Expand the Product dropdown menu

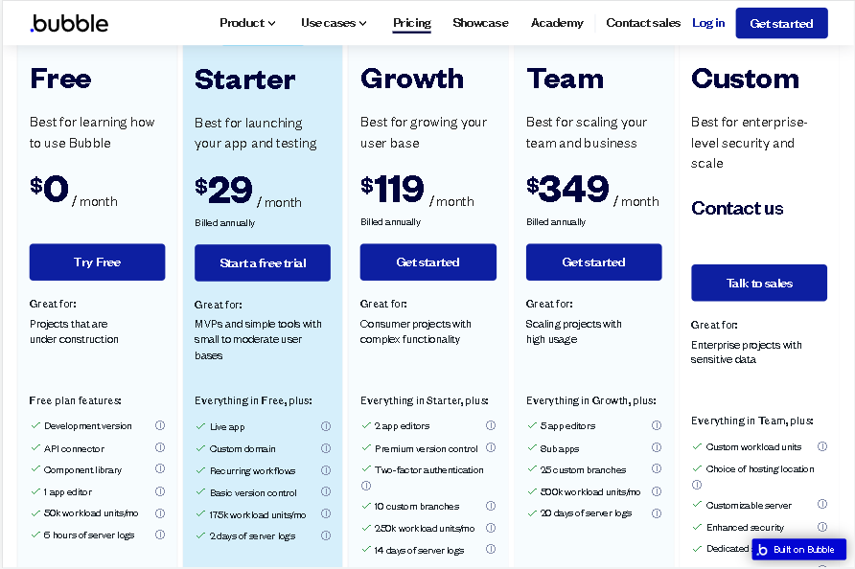pyautogui.click(x=247, y=23)
